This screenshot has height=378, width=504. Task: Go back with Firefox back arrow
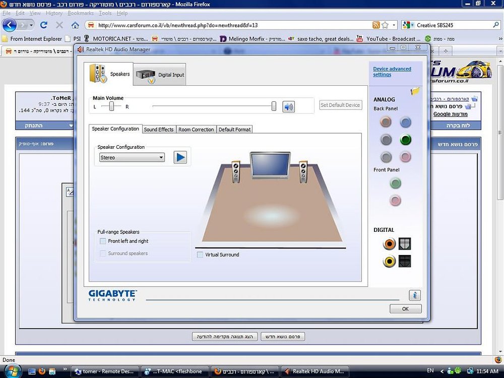click(9, 25)
